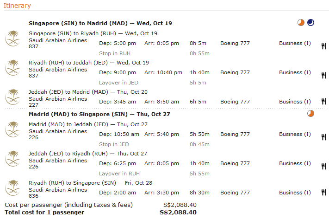Image resolution: width=329 pixels, height=219 pixels.
Task: Click the airline logo beside Madrid to Jeddah
Action: coord(12,129)
